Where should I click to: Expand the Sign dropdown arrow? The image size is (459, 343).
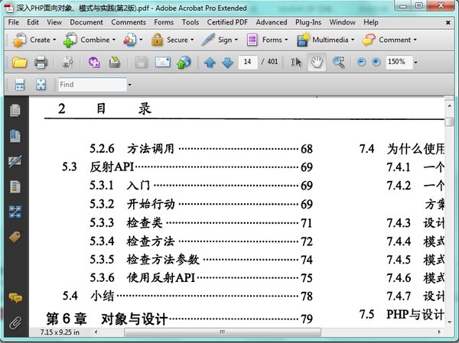point(236,40)
